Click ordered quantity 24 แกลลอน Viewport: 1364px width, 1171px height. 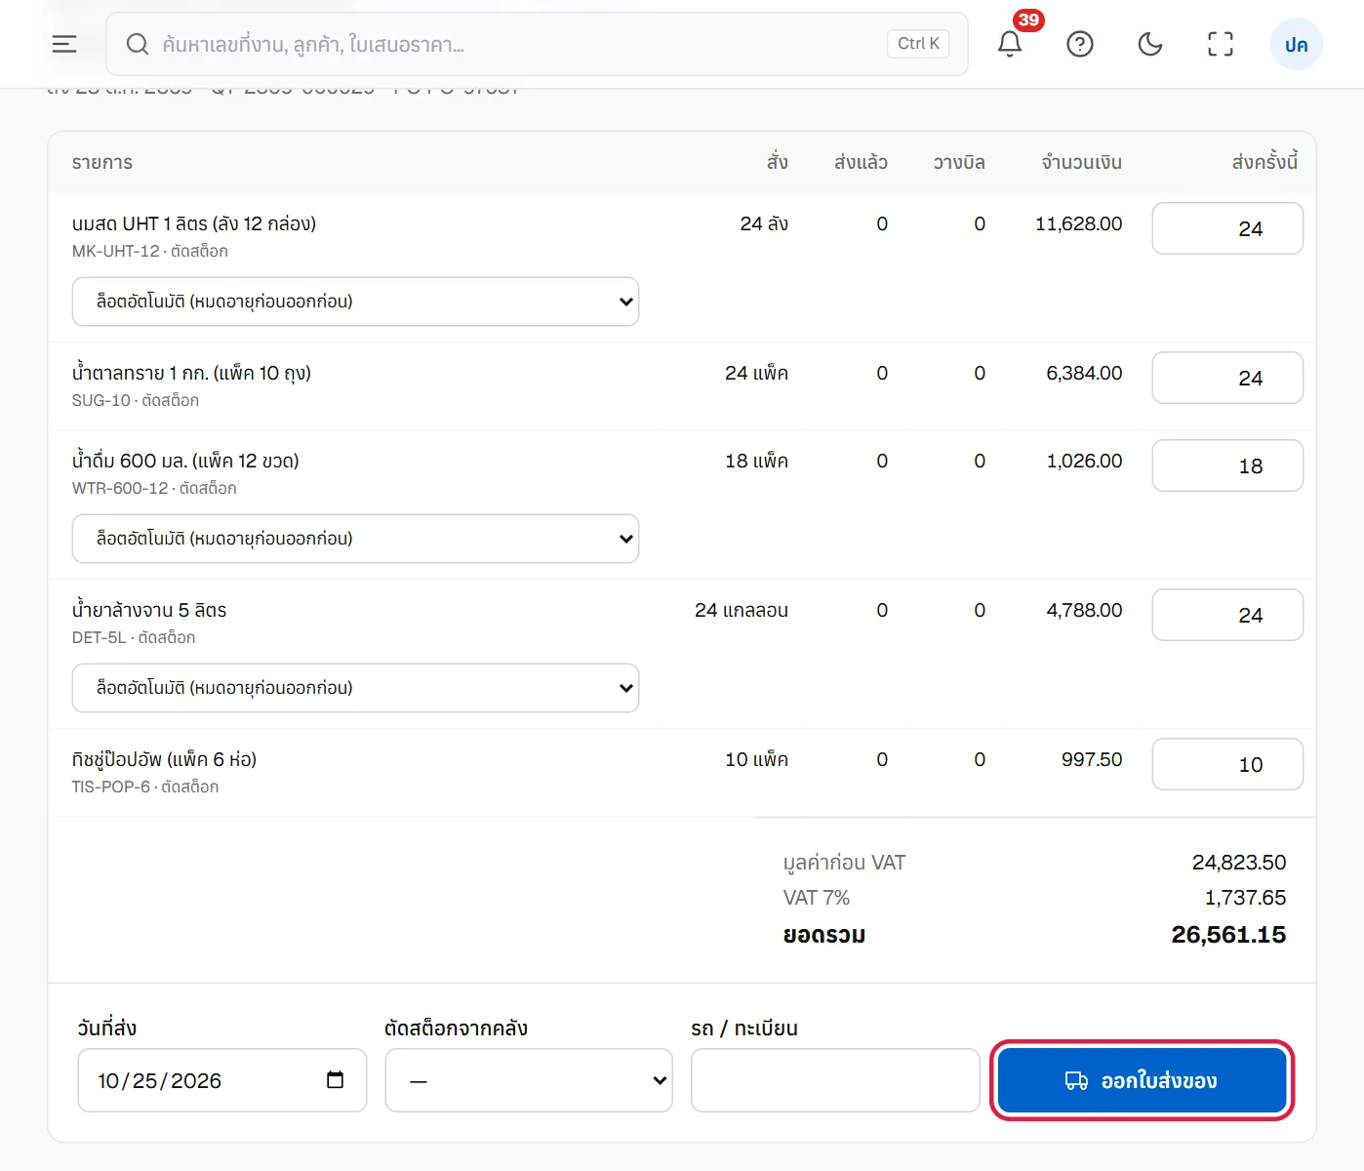pos(742,610)
